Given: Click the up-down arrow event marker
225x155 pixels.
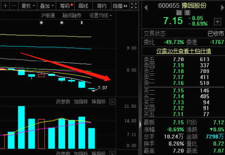Looking at the screenshot, I should (x=82, y=23).
